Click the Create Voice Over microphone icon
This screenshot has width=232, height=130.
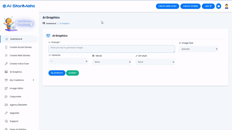(x=6, y=64)
